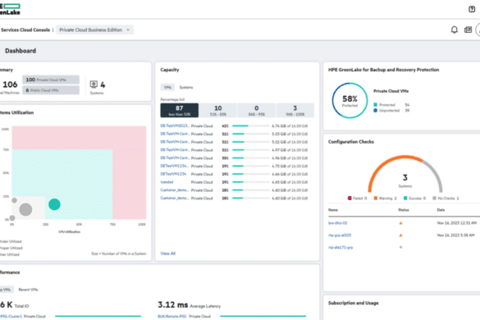Click the Dashboard page heading
Image resolution: width=480 pixels, height=320 pixels.
[x=21, y=51]
